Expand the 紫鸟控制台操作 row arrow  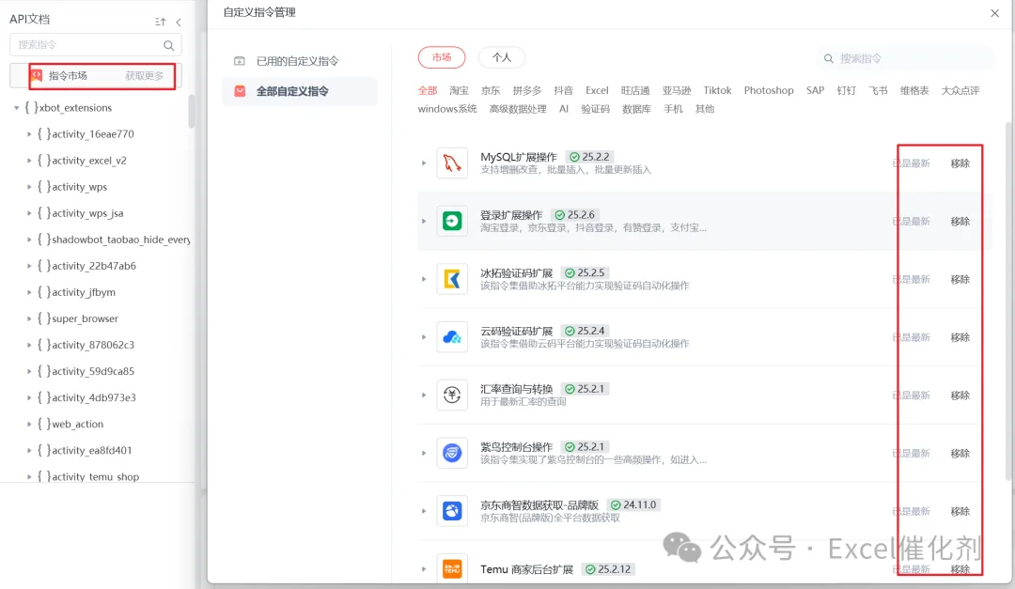point(424,453)
